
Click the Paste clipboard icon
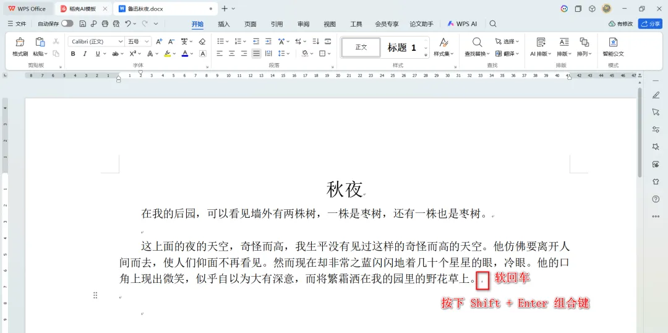click(x=40, y=42)
